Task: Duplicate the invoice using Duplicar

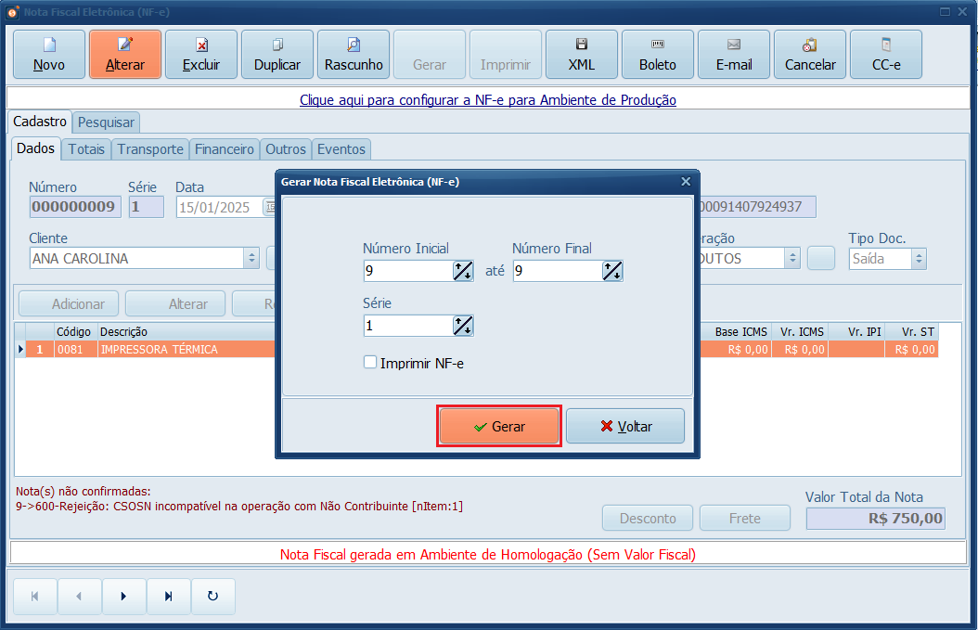Action: tap(277, 54)
